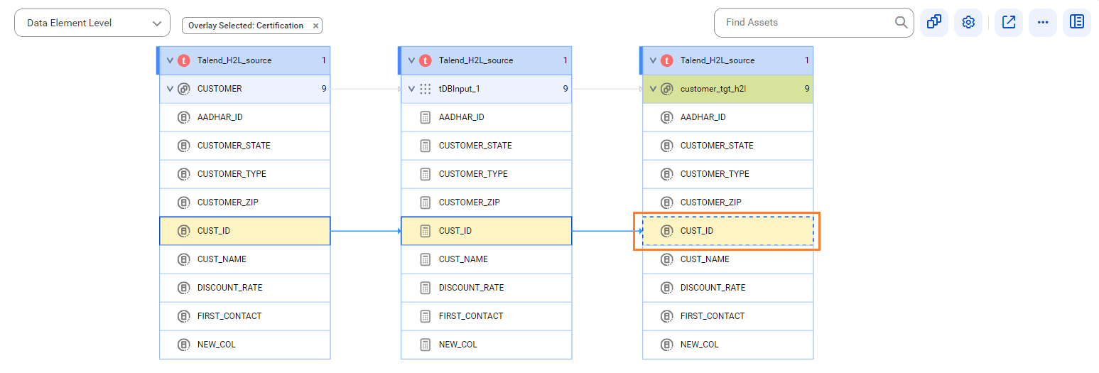Select CUSTOMER_STATE under CUSTOMER
The width and height of the screenshot is (1099, 373).
[x=245, y=146]
